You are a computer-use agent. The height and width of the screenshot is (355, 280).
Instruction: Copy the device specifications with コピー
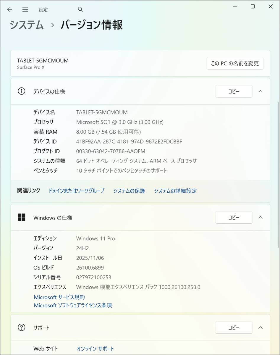point(234,91)
